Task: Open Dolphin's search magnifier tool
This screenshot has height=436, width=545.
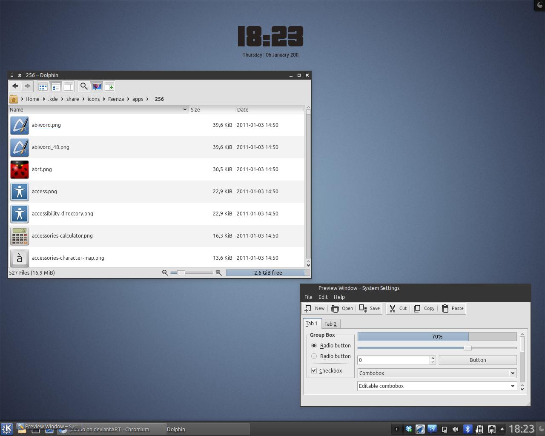Action: [84, 86]
